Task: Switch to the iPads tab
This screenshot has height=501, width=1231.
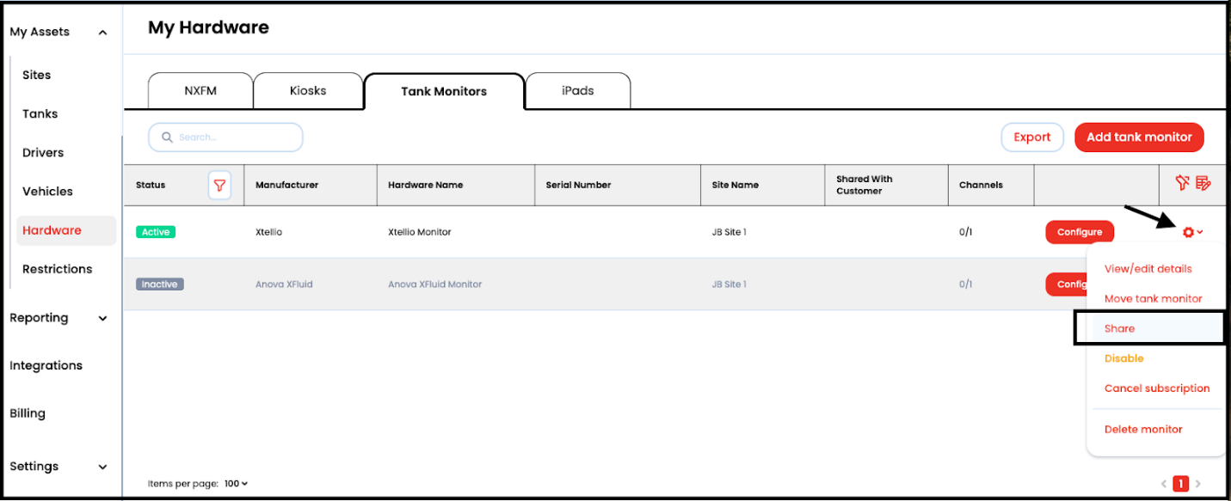Action: click(577, 91)
